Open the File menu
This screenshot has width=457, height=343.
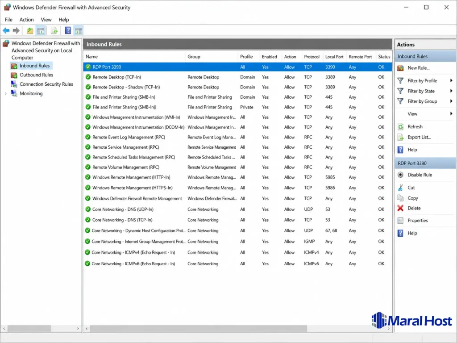point(9,20)
